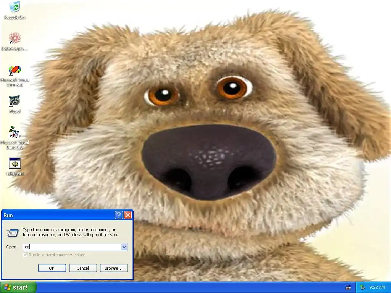
Task: Click the Run dialog icon graphic
Action: point(12,233)
